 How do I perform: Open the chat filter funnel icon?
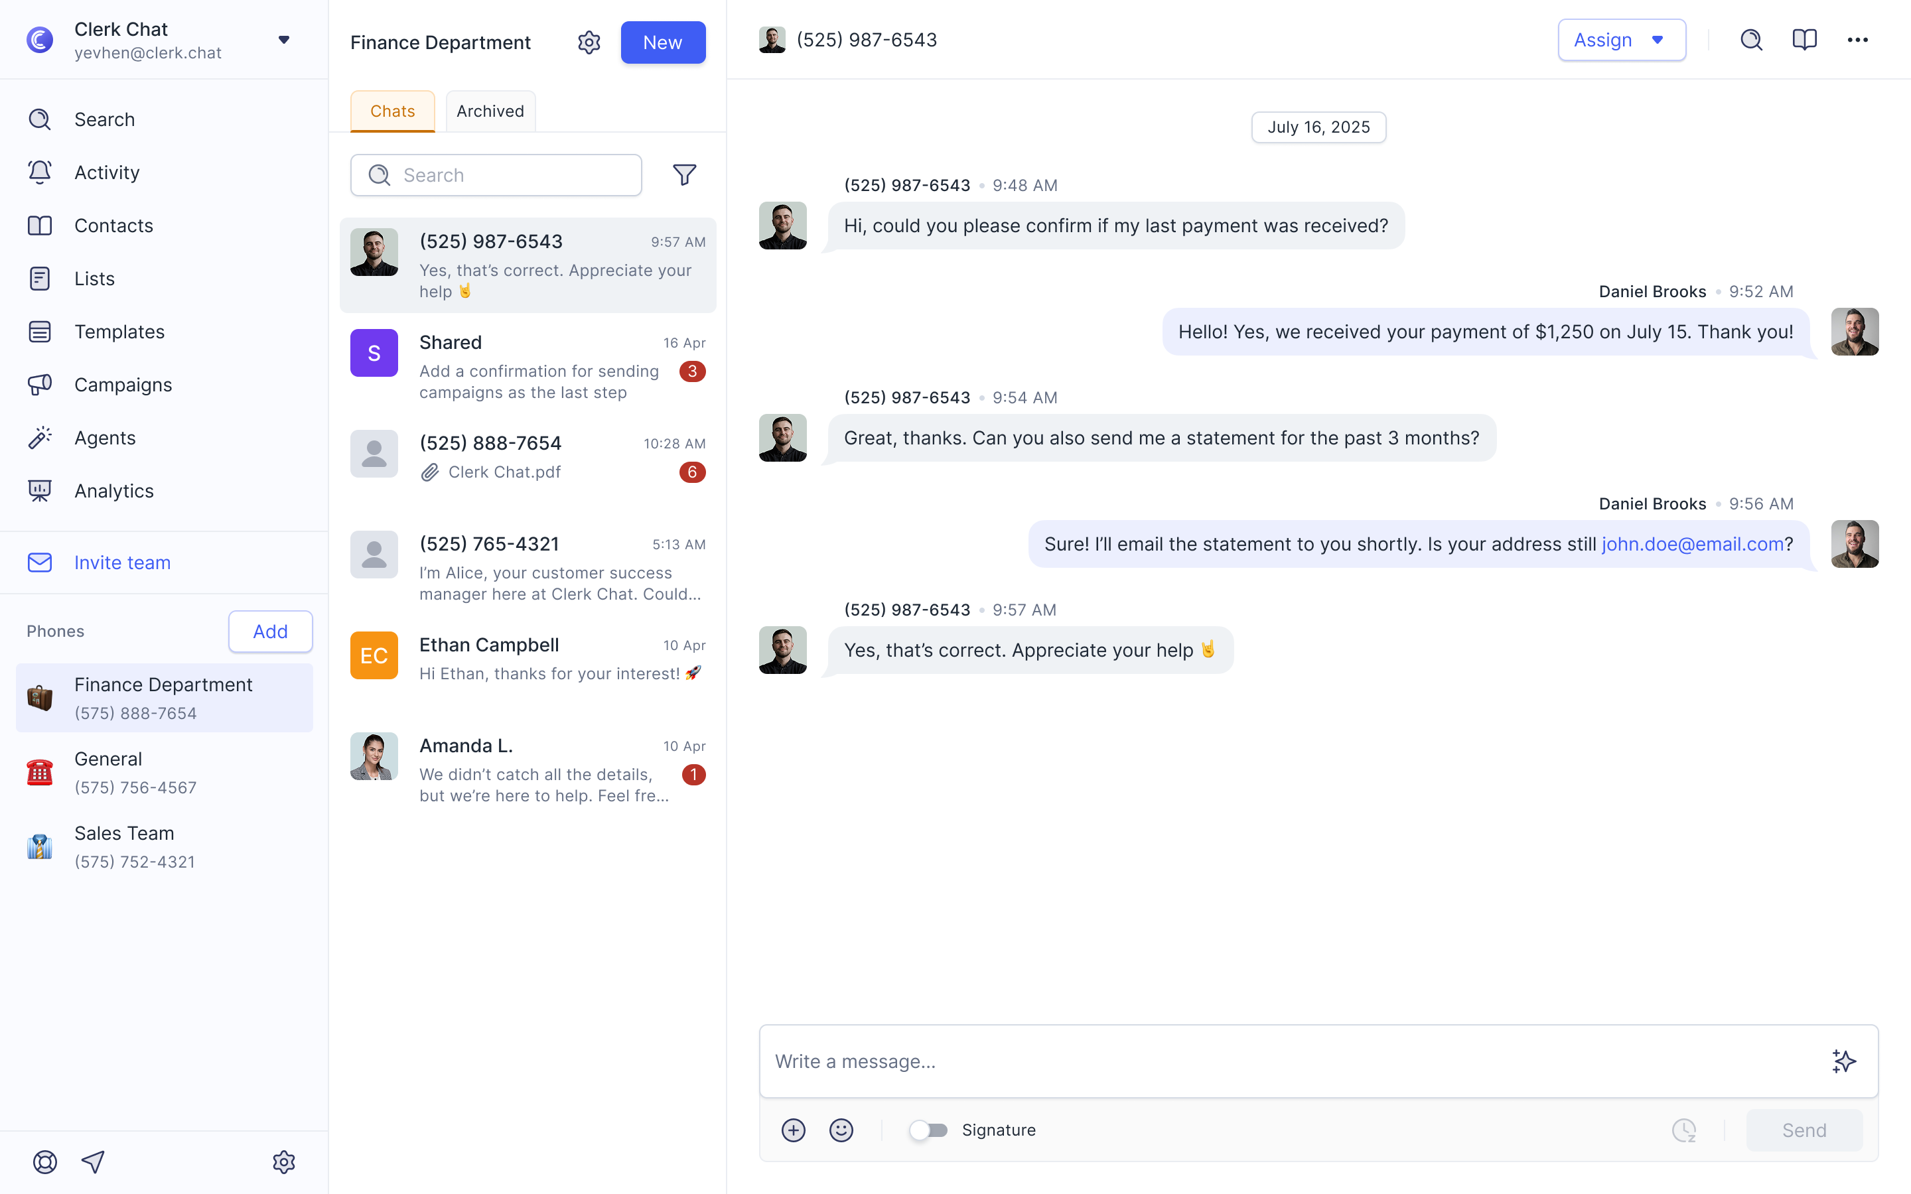click(684, 174)
